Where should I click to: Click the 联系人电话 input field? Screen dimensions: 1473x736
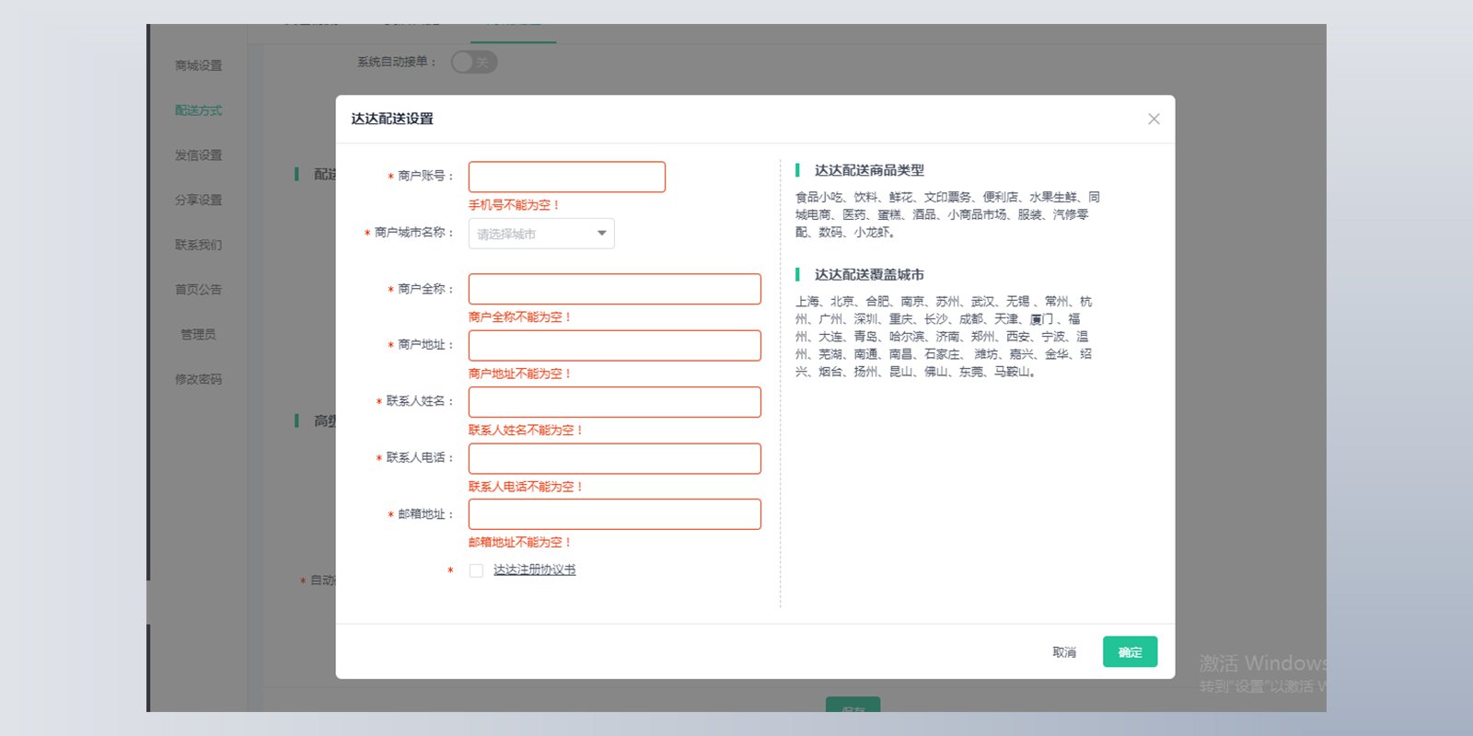point(615,458)
